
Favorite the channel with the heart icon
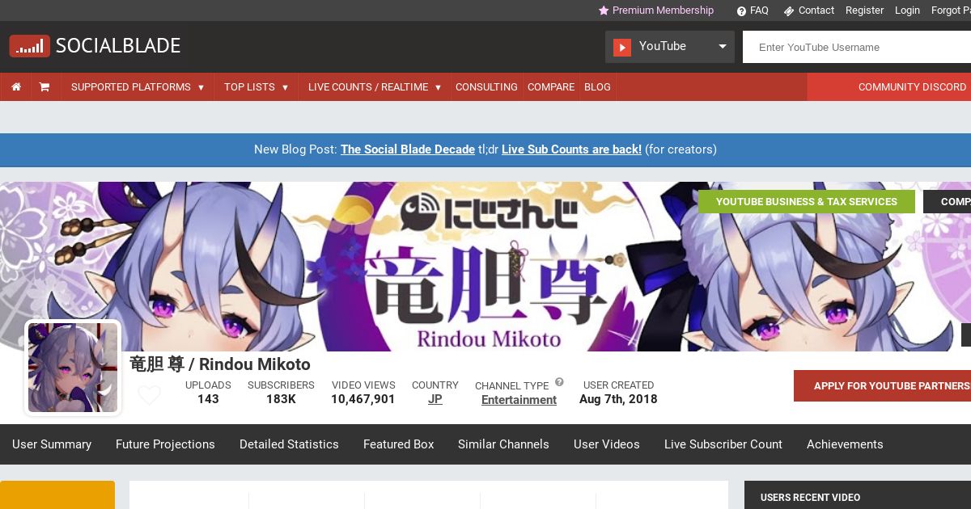149,396
